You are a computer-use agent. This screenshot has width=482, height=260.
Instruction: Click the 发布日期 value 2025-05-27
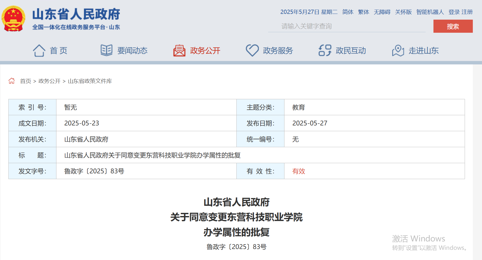[x=310, y=123]
